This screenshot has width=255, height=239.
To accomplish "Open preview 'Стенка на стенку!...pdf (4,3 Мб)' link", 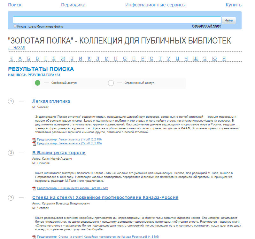I will [98, 237].
